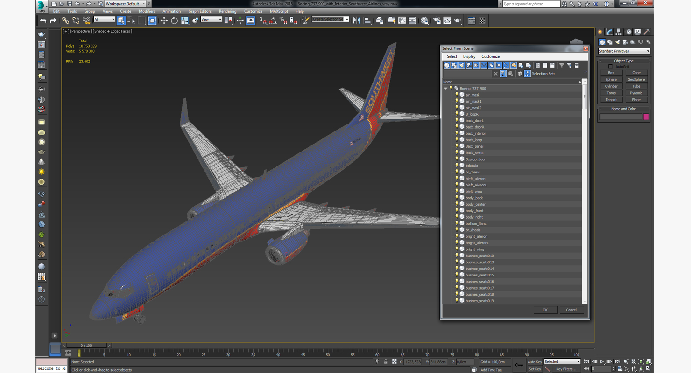Open the View reference coordinate dropdown
The height and width of the screenshot is (373, 691).
(212, 19)
